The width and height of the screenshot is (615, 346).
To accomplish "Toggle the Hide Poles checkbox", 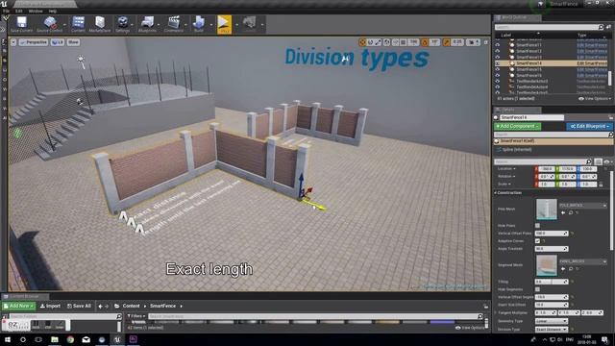I will (x=537, y=226).
